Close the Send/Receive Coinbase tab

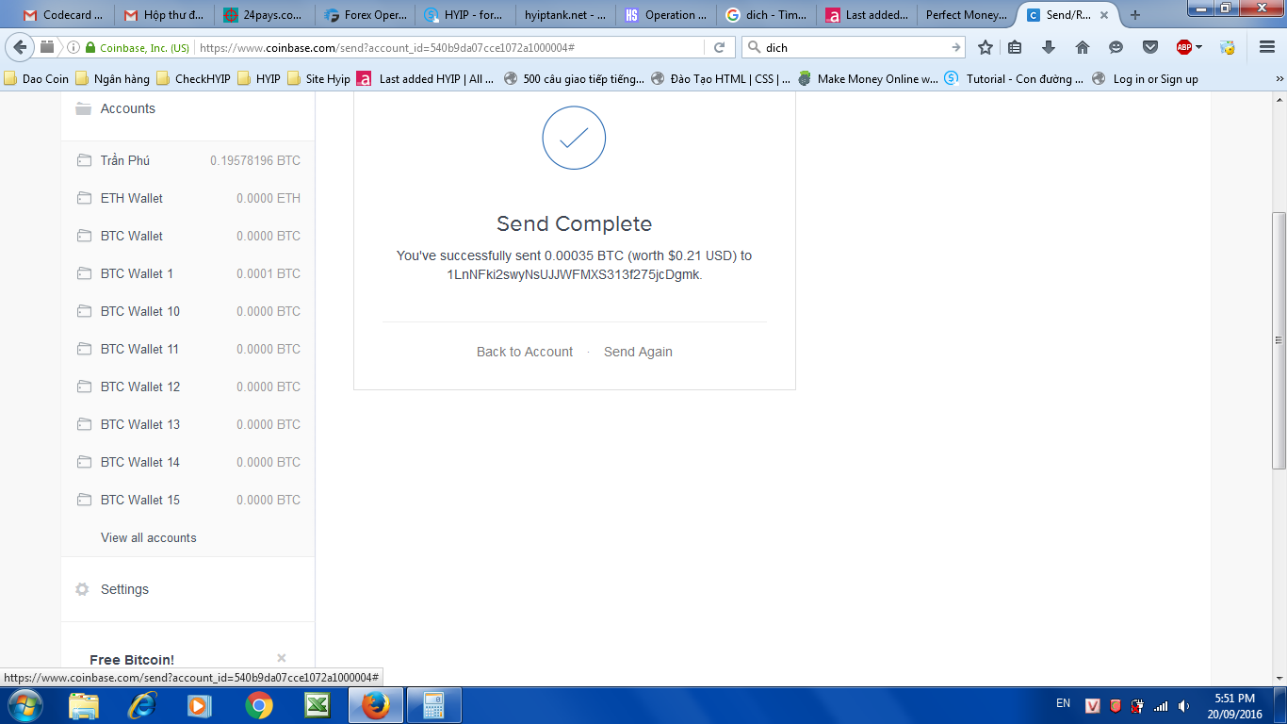point(1104,15)
